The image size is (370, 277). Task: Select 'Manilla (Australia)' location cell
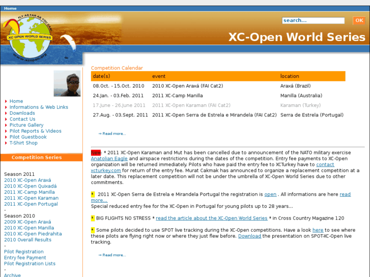[x=301, y=96]
